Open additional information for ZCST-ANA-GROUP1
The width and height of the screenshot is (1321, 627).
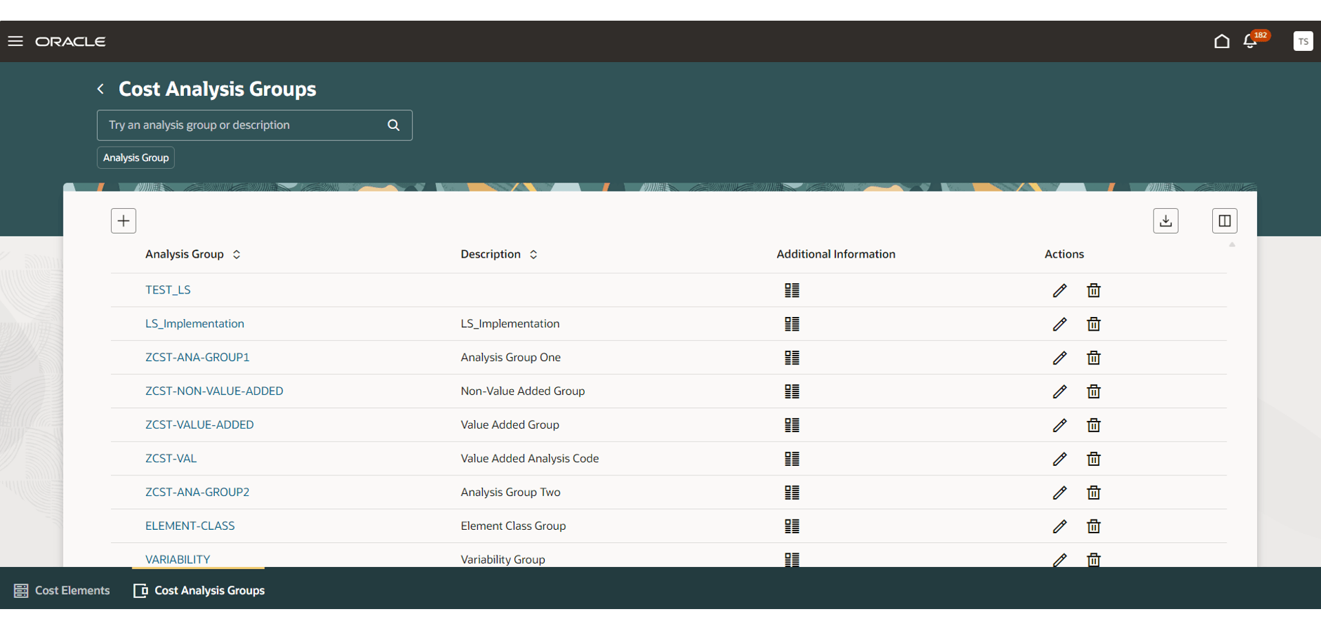pyautogui.click(x=792, y=358)
